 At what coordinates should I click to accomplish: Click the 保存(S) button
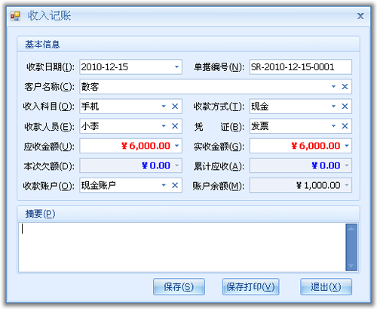(179, 286)
